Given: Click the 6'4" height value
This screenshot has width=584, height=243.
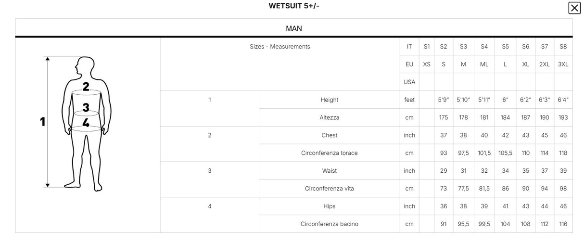Looking at the screenshot, I should (563, 100).
